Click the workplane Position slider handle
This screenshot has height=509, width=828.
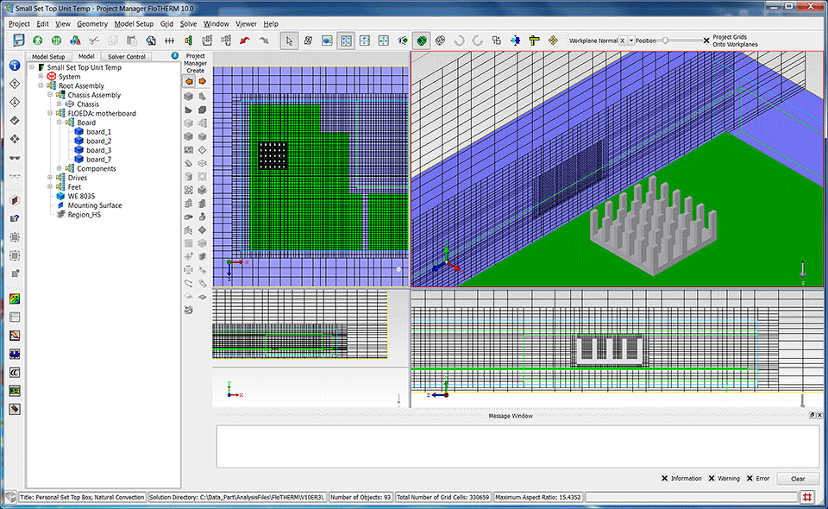click(x=666, y=41)
